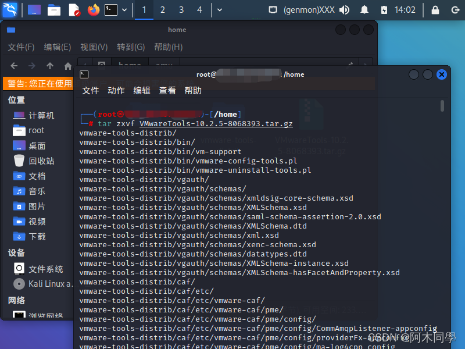Click the show desktop panel icon
The image size is (465, 349).
34,10
